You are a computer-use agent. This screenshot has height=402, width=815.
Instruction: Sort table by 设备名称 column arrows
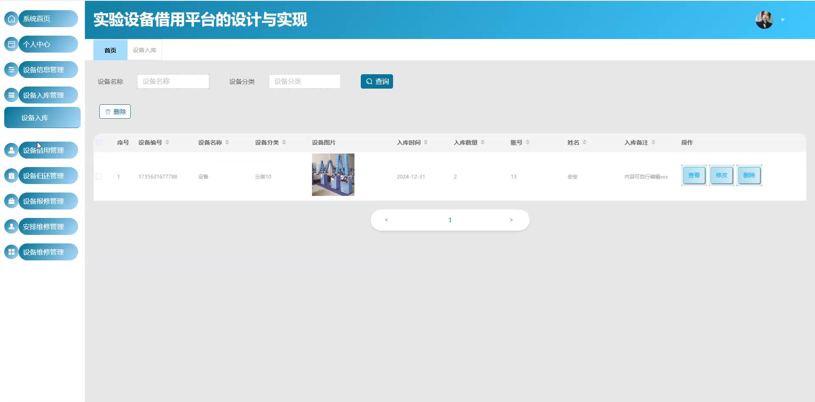coord(227,142)
